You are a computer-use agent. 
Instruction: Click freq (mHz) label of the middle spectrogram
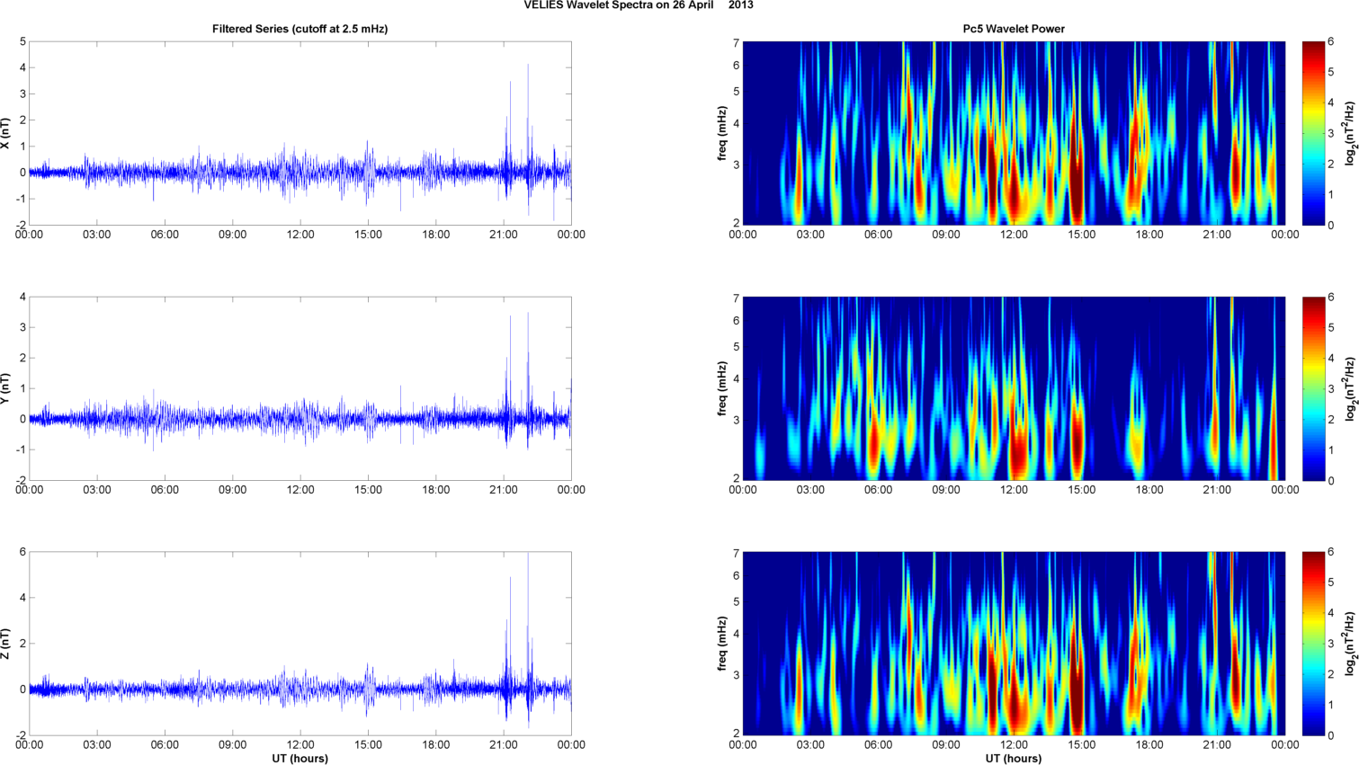[x=722, y=388]
